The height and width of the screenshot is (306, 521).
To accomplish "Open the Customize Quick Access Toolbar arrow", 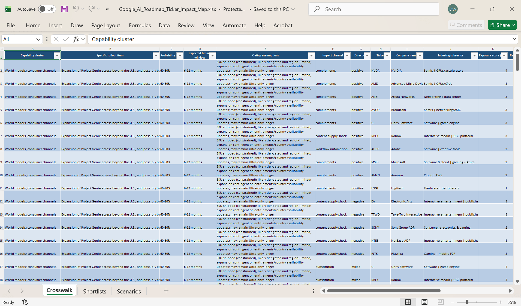I will click(x=107, y=9).
